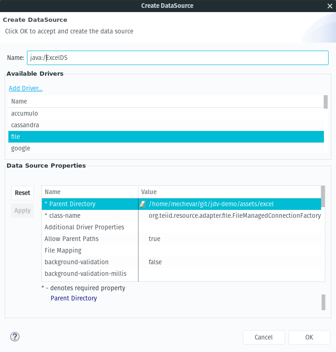
Task: Click the properties table vertical scrollbar
Action: pos(323,196)
